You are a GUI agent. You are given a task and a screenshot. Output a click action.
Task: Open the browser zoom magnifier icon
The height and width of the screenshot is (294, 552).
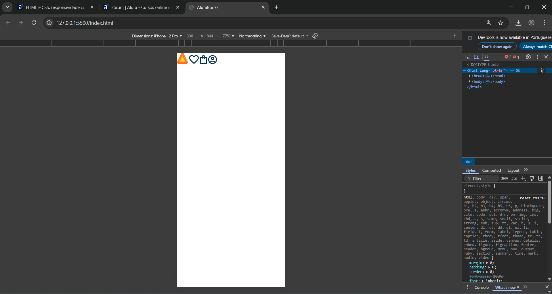tap(489, 23)
